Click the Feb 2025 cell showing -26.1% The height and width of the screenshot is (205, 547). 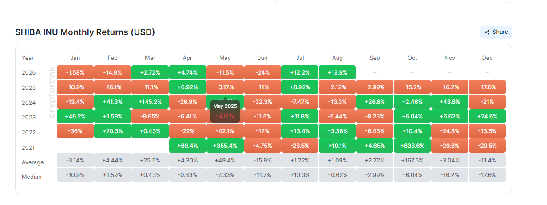[113, 87]
